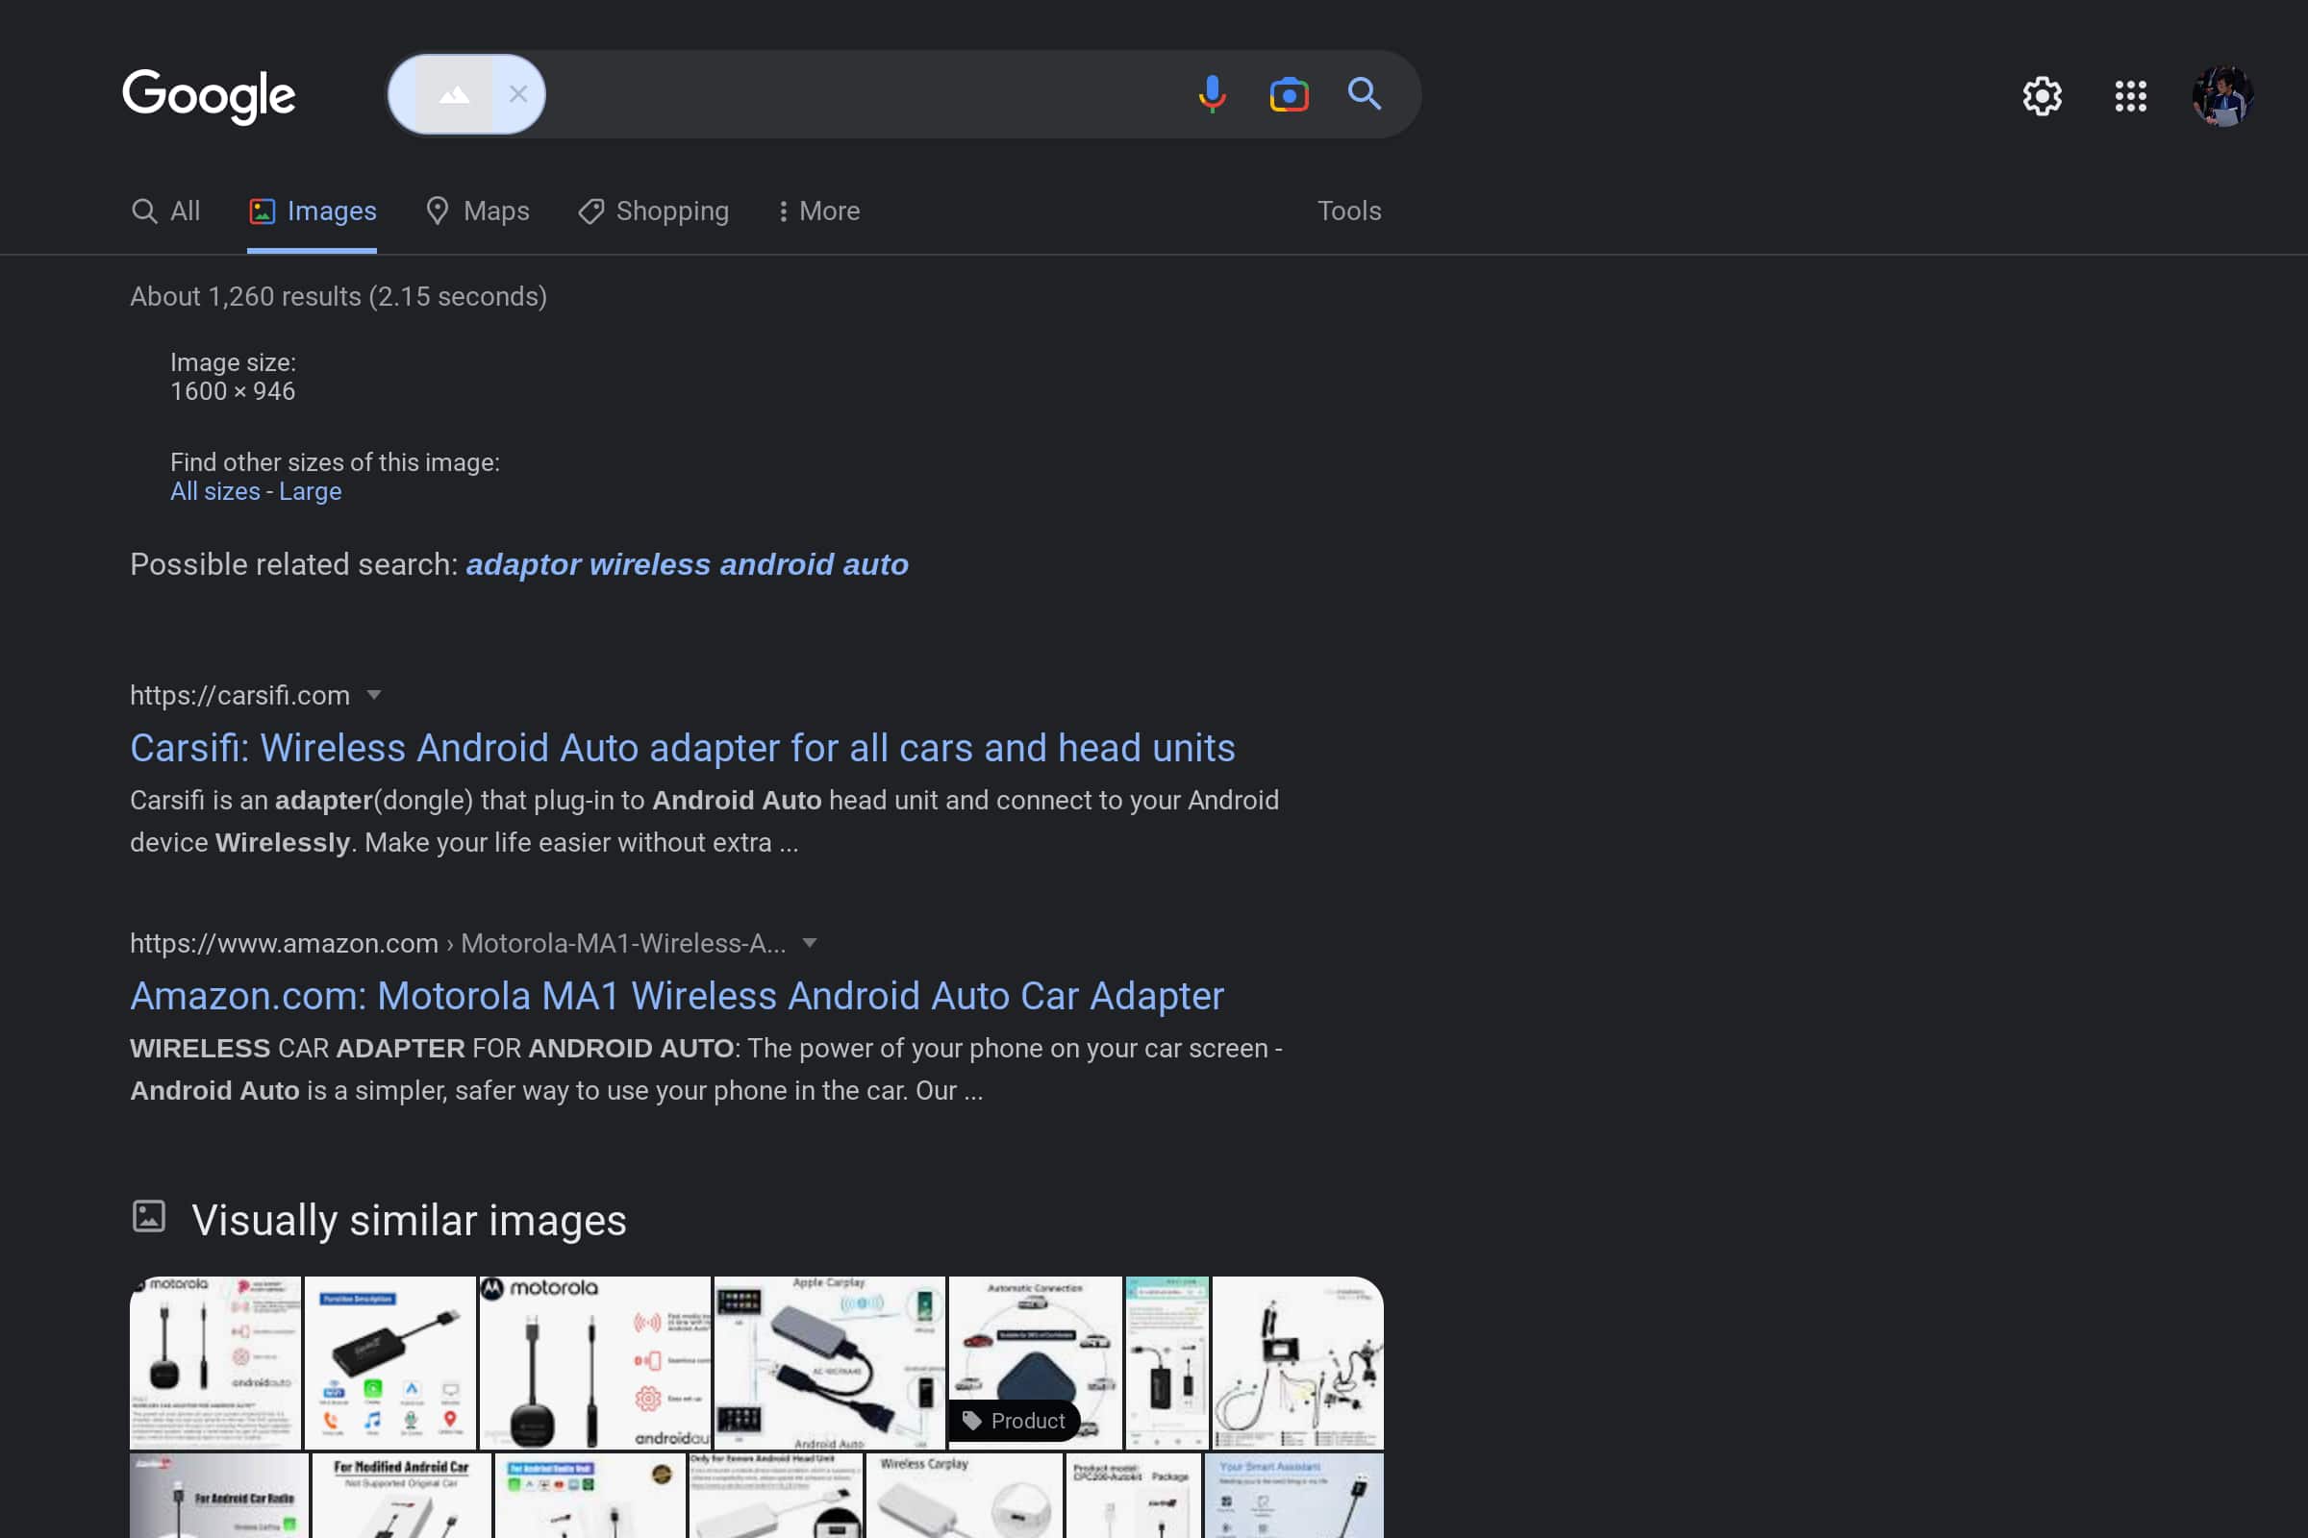Screen dimensions: 2308x1538
Task: Open the first Motorola similar image thumbnail
Action: click(x=214, y=1362)
